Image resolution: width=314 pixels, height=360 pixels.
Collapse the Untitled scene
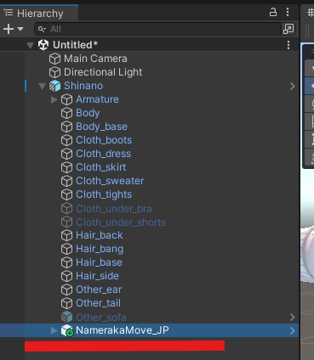30,45
